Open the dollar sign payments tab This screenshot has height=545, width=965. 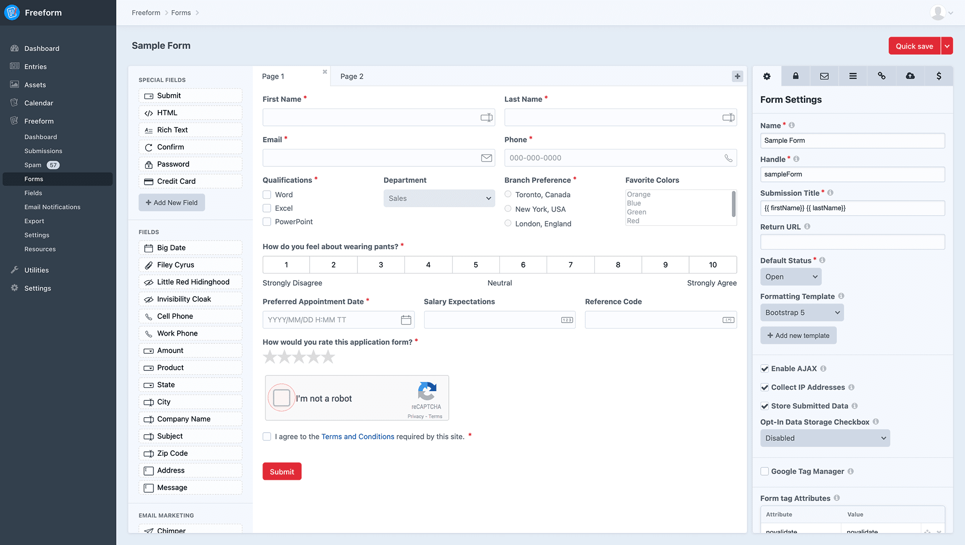(938, 76)
